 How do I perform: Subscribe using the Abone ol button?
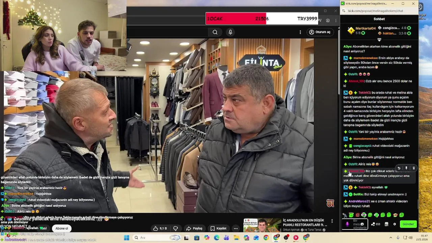tap(62, 228)
